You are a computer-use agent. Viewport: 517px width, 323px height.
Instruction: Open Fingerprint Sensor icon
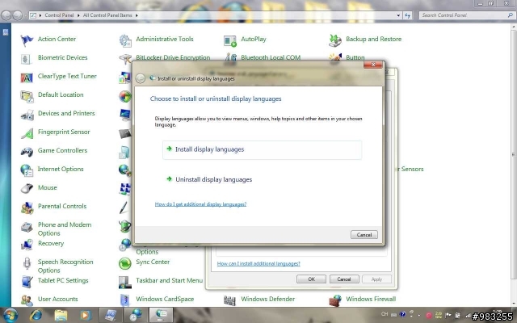pyautogui.click(x=27, y=133)
